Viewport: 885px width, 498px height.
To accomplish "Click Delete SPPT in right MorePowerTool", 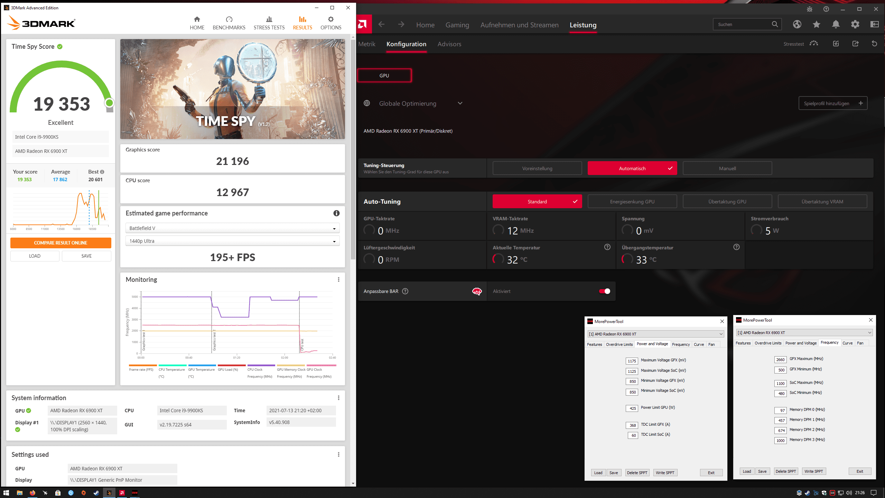I will pyautogui.click(x=785, y=471).
